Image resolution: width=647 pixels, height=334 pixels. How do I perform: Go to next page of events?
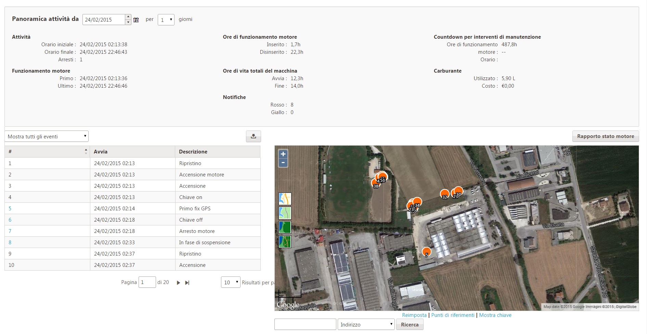pos(178,283)
